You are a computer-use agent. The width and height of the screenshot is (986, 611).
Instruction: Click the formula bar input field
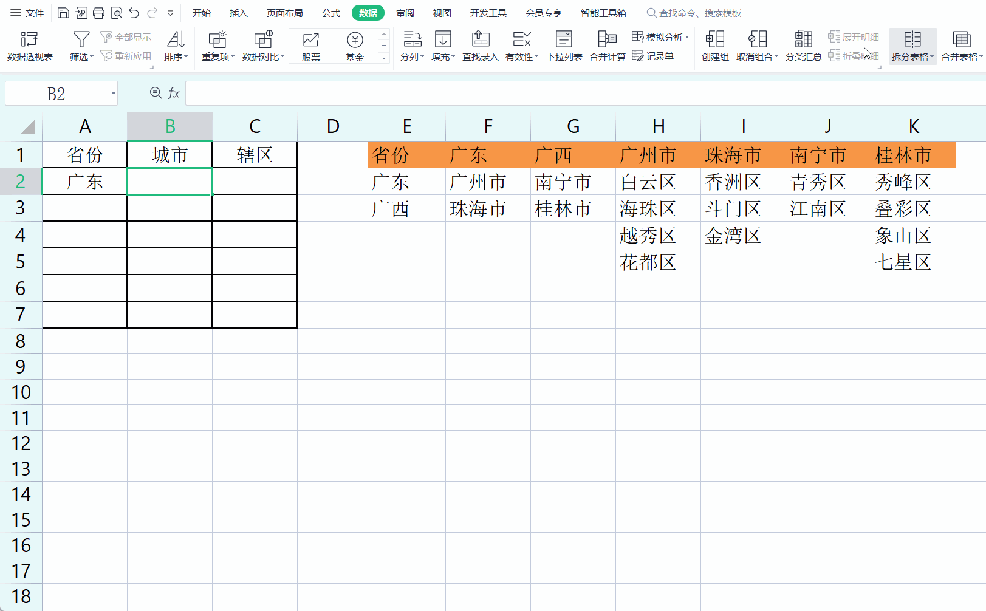pyautogui.click(x=586, y=94)
